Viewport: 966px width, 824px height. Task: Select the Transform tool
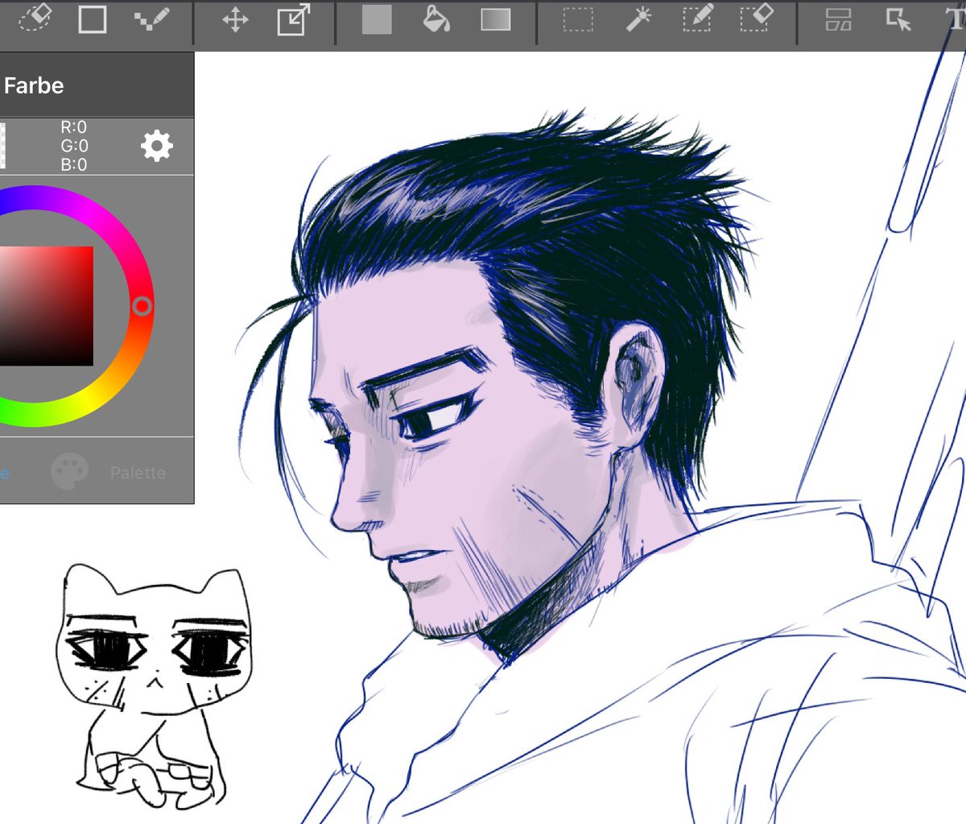293,21
